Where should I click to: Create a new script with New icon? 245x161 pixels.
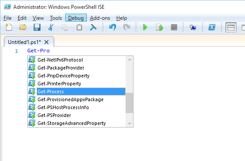[9, 27]
